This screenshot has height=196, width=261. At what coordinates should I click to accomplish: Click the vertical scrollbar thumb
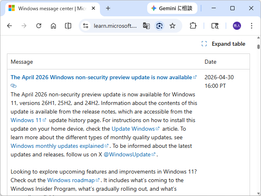click(x=258, y=47)
